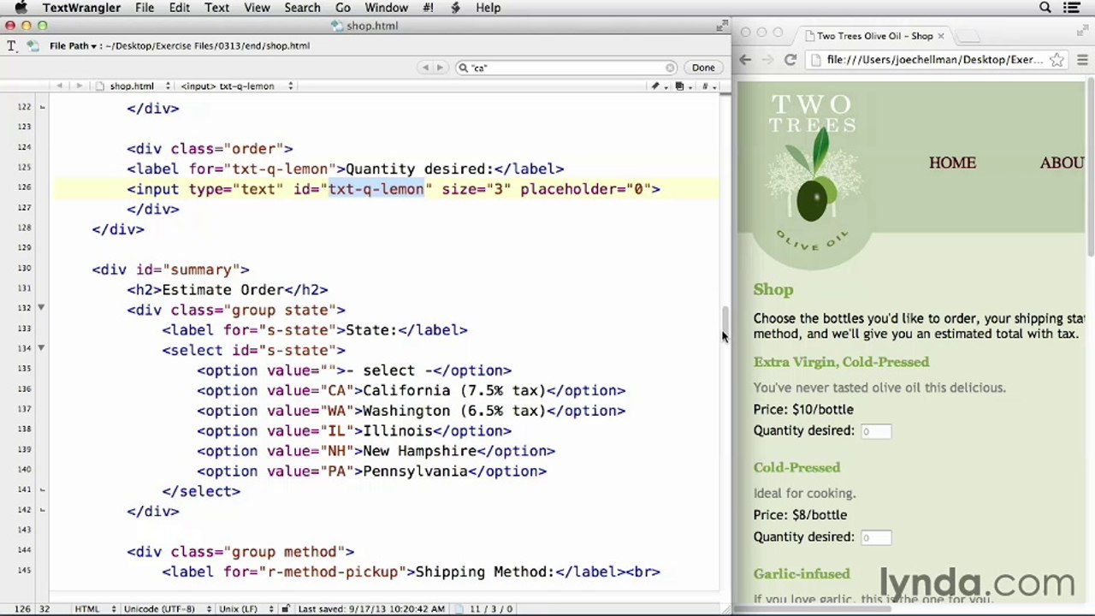Click into the live search field
This screenshot has width=1095, height=616.
[x=566, y=68]
